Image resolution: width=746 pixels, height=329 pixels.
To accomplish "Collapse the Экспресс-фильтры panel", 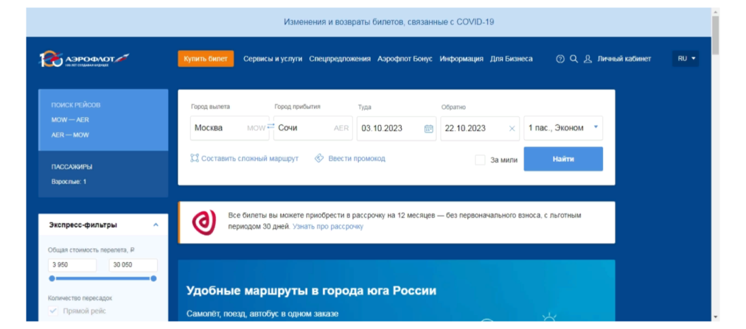I will click(x=155, y=225).
